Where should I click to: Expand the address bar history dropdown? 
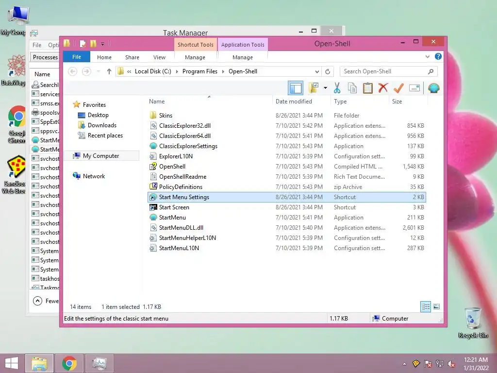point(317,71)
